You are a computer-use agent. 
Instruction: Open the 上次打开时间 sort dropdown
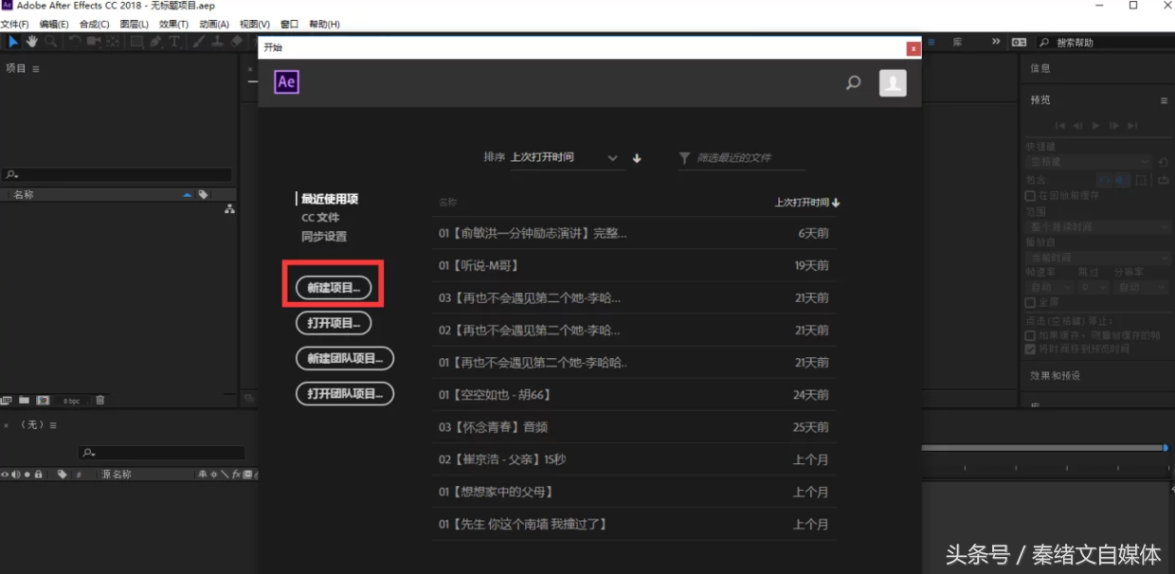pyautogui.click(x=566, y=158)
